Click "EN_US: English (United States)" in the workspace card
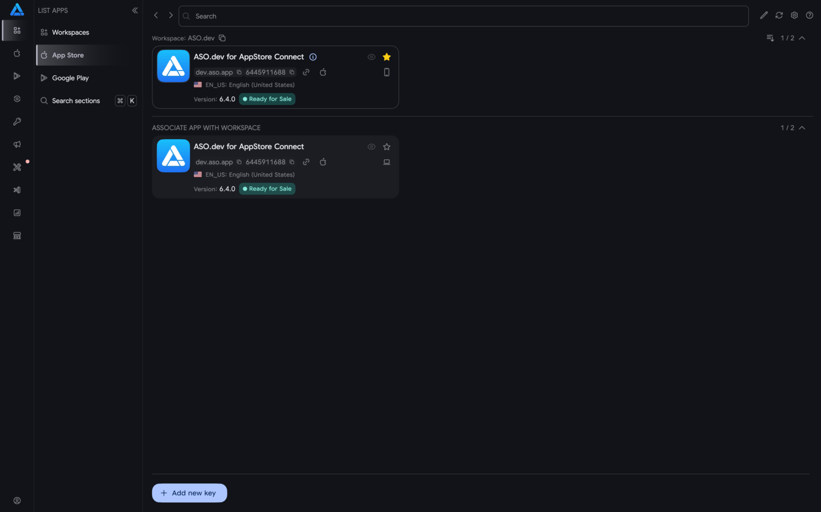821x512 pixels. click(x=250, y=85)
